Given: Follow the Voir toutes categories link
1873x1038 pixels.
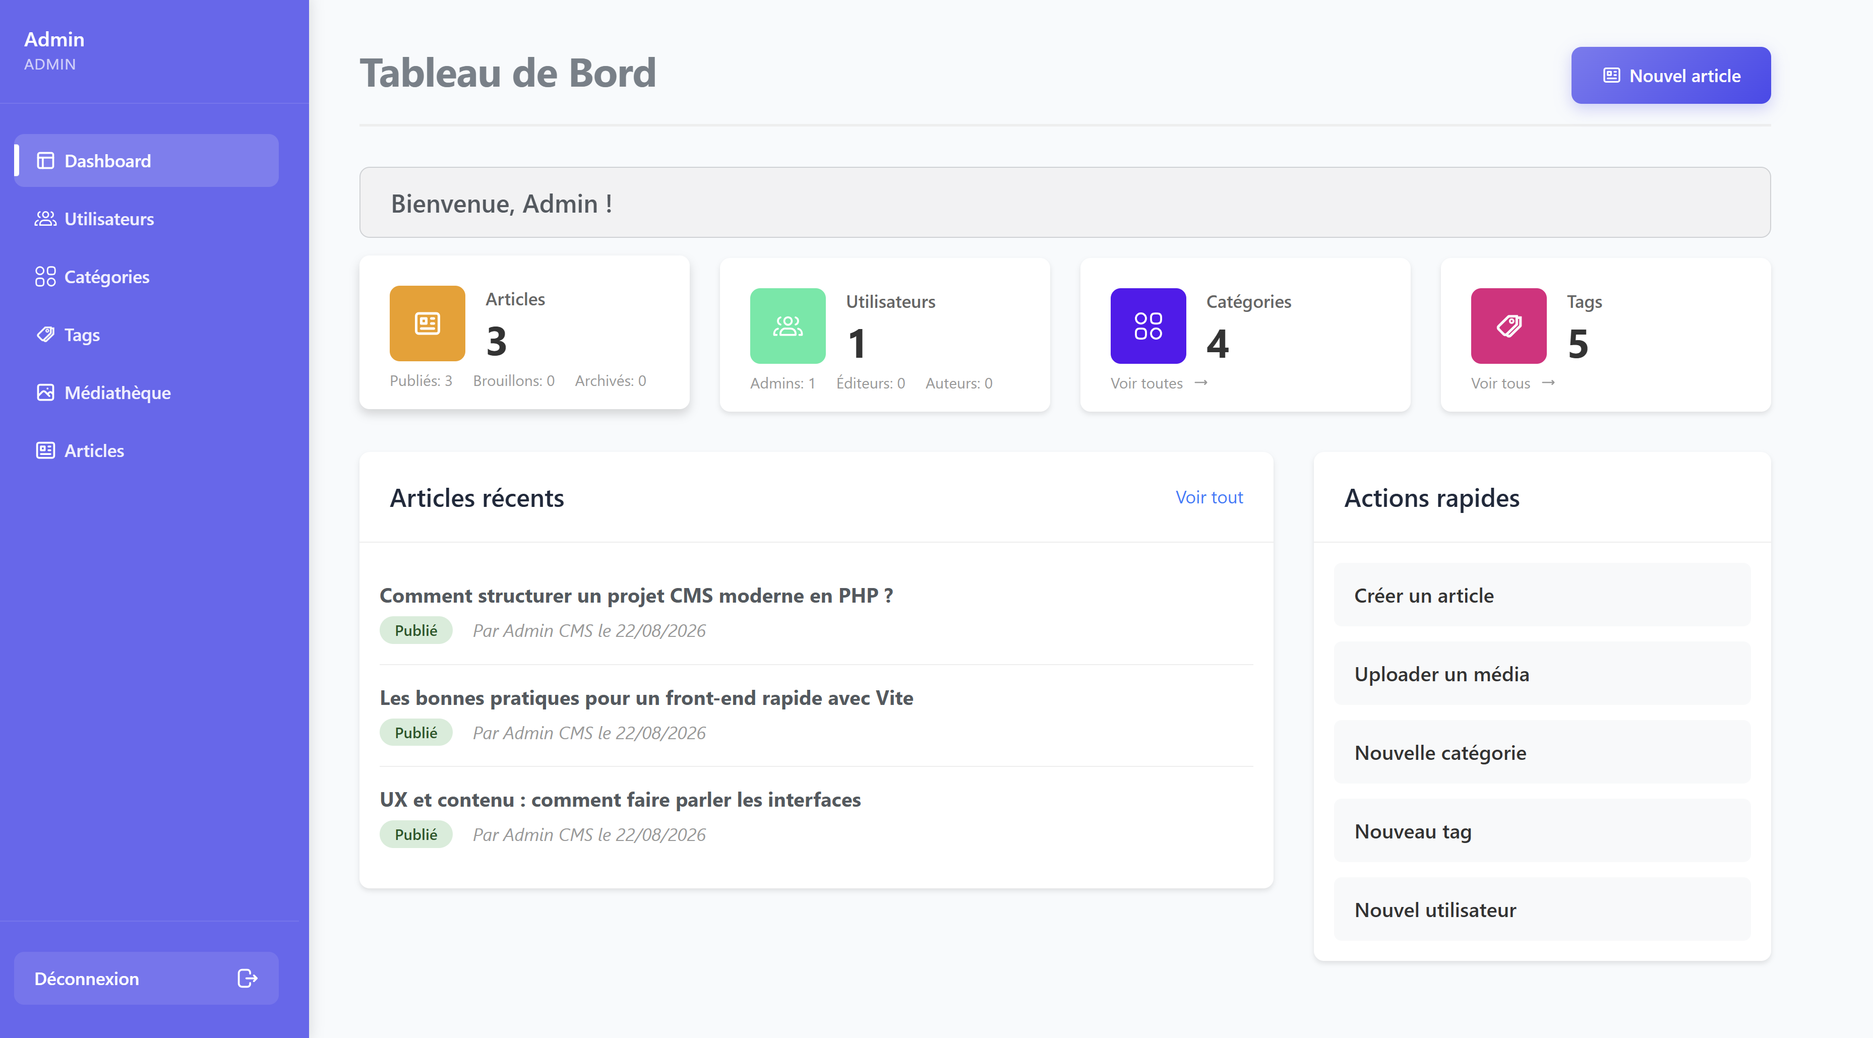Looking at the screenshot, I should pyautogui.click(x=1159, y=383).
